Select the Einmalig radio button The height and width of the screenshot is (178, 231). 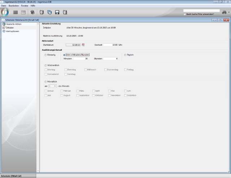pyautogui.click(x=45, y=55)
